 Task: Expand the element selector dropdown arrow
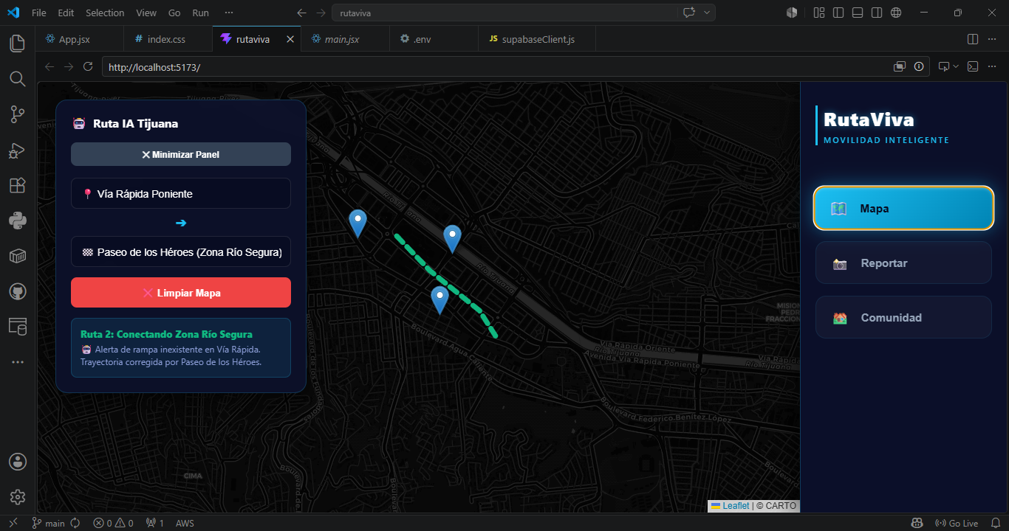tap(956, 66)
